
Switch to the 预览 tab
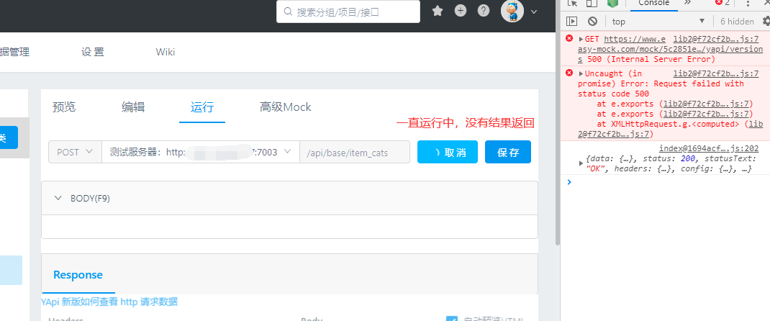(64, 107)
